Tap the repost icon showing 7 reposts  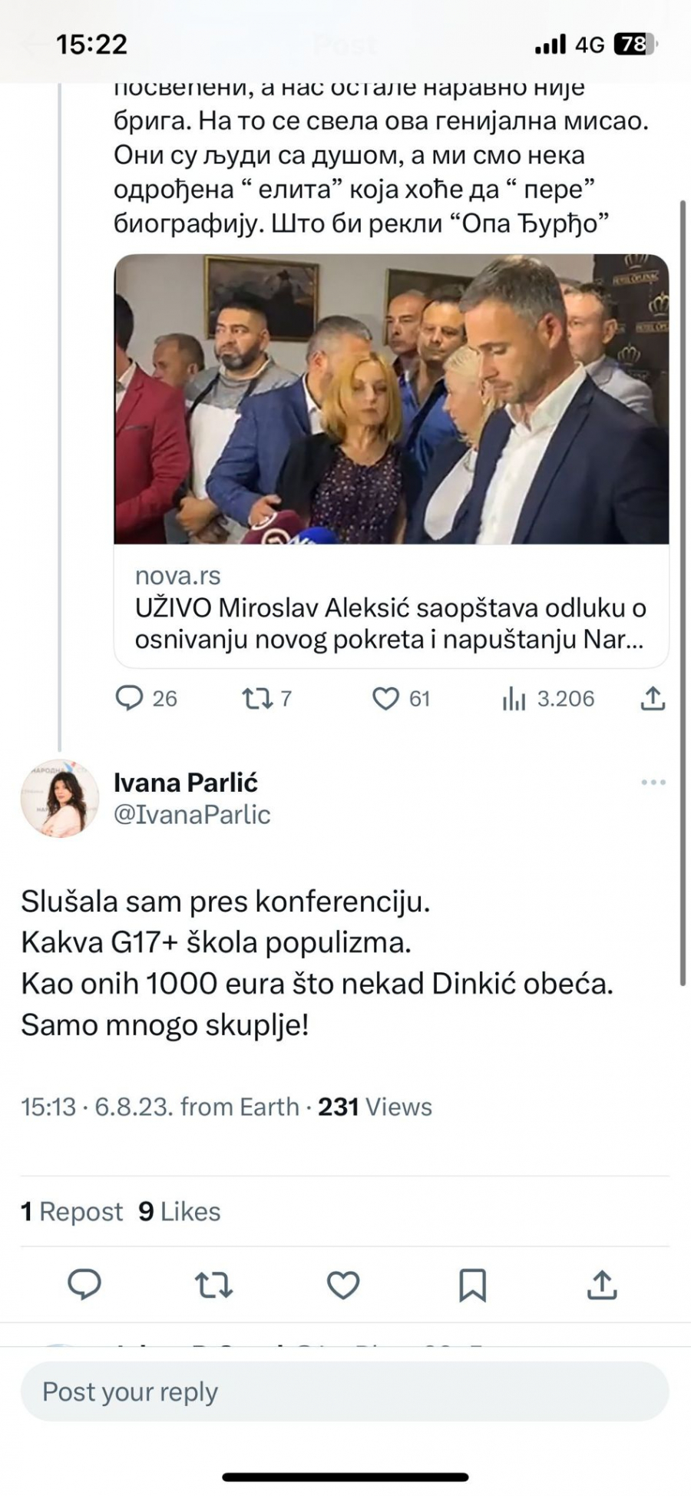point(259,699)
